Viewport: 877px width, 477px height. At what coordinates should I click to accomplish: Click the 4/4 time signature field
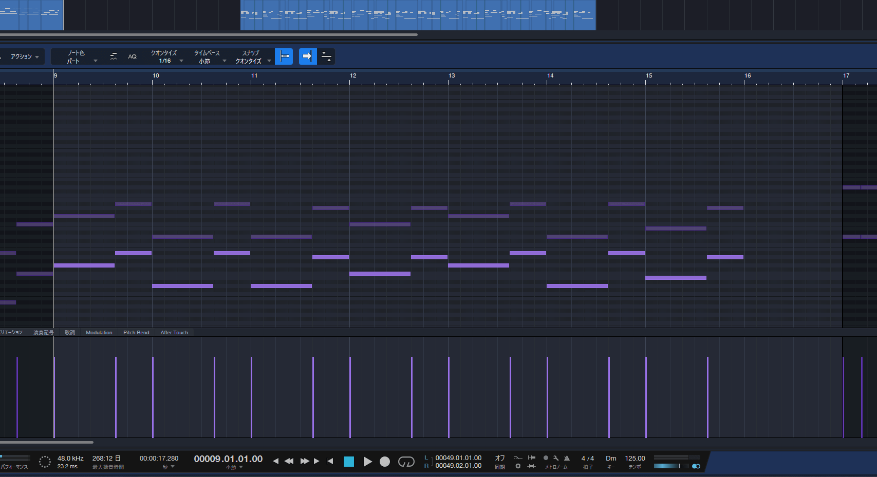point(588,459)
